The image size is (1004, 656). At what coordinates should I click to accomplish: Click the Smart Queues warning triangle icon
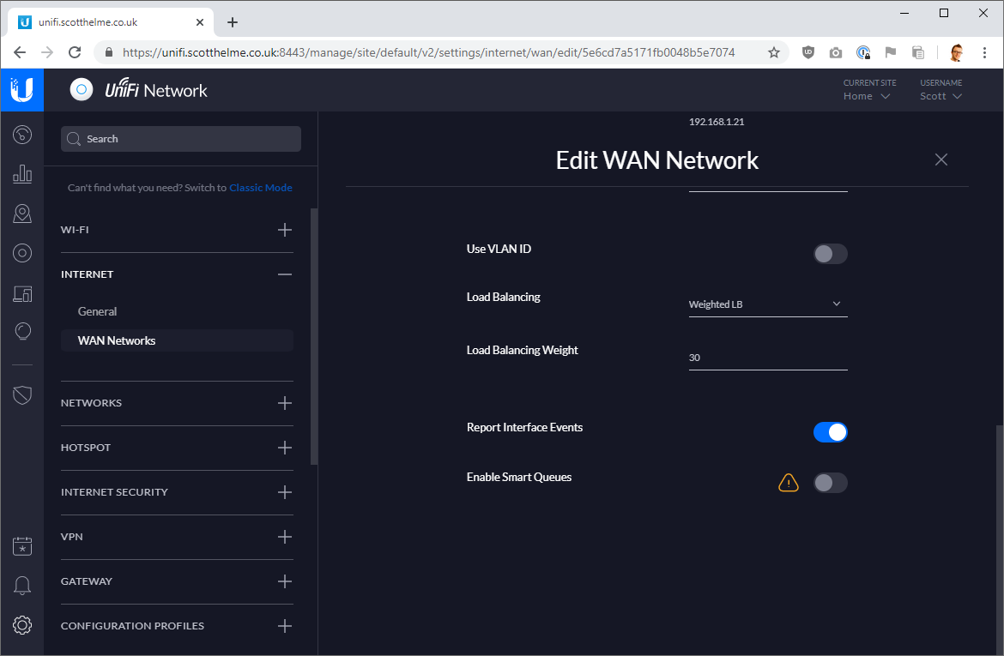click(788, 484)
